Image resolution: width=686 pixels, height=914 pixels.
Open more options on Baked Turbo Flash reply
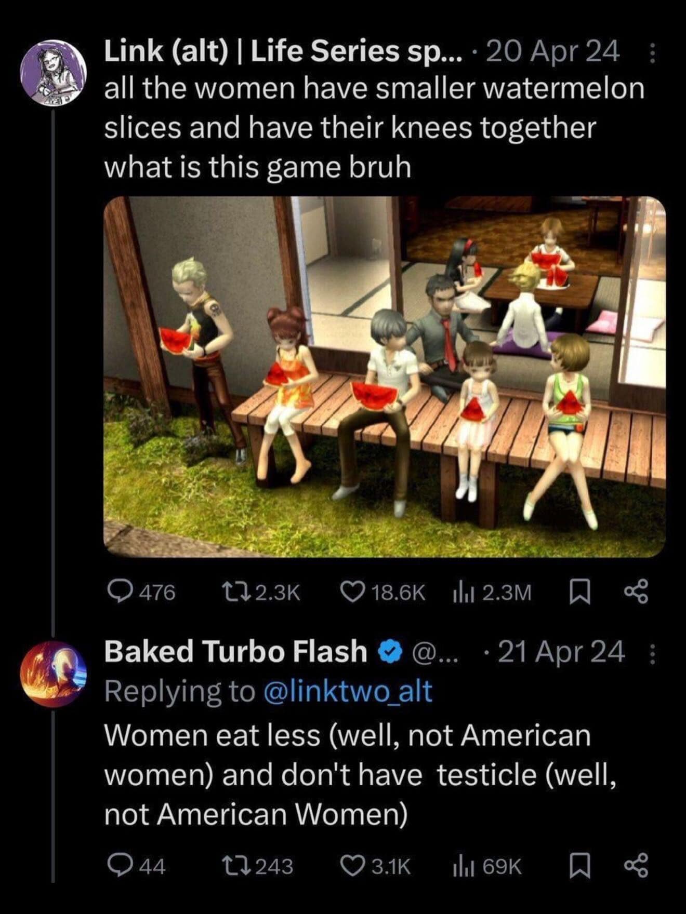pos(653,652)
